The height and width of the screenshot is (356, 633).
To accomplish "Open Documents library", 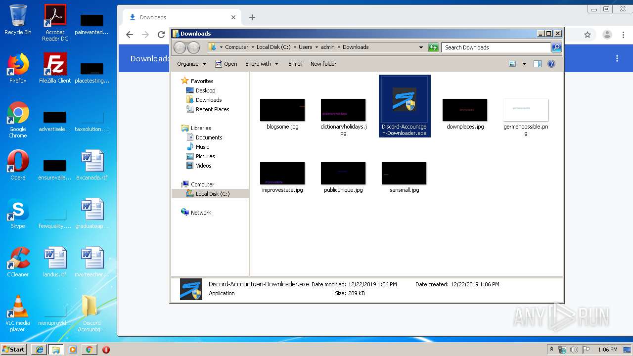I will [204, 137].
